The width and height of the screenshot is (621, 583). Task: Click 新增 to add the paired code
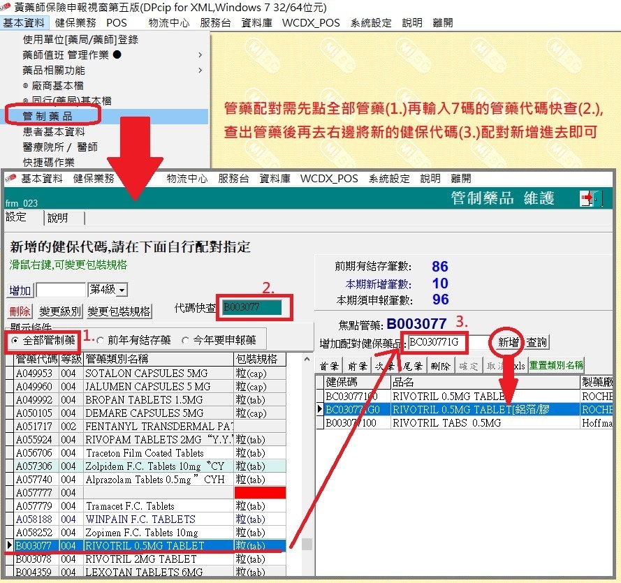point(507,342)
